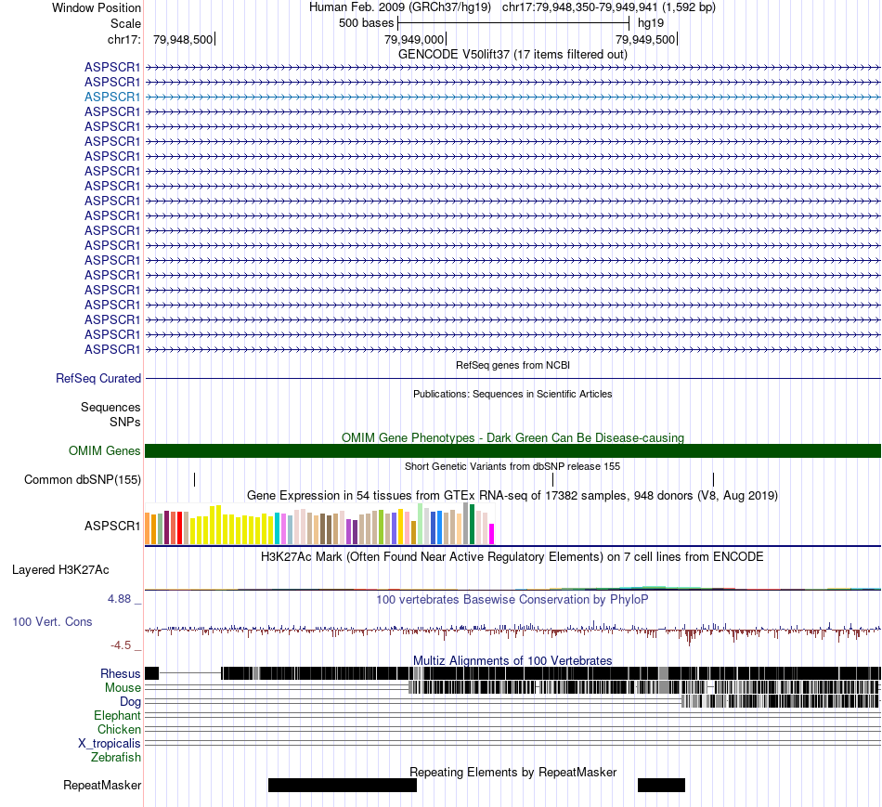Image resolution: width=882 pixels, height=807 pixels.
Task: Click the Common dbSNP(155) track label
Action: [83, 479]
